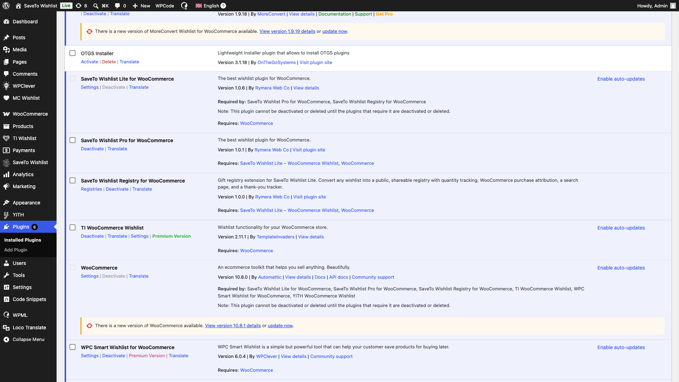Update MoreConvert Wishlist with update now link

(335, 31)
